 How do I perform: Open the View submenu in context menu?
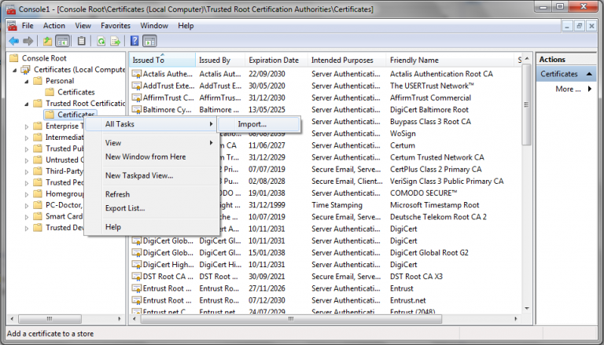(152, 143)
